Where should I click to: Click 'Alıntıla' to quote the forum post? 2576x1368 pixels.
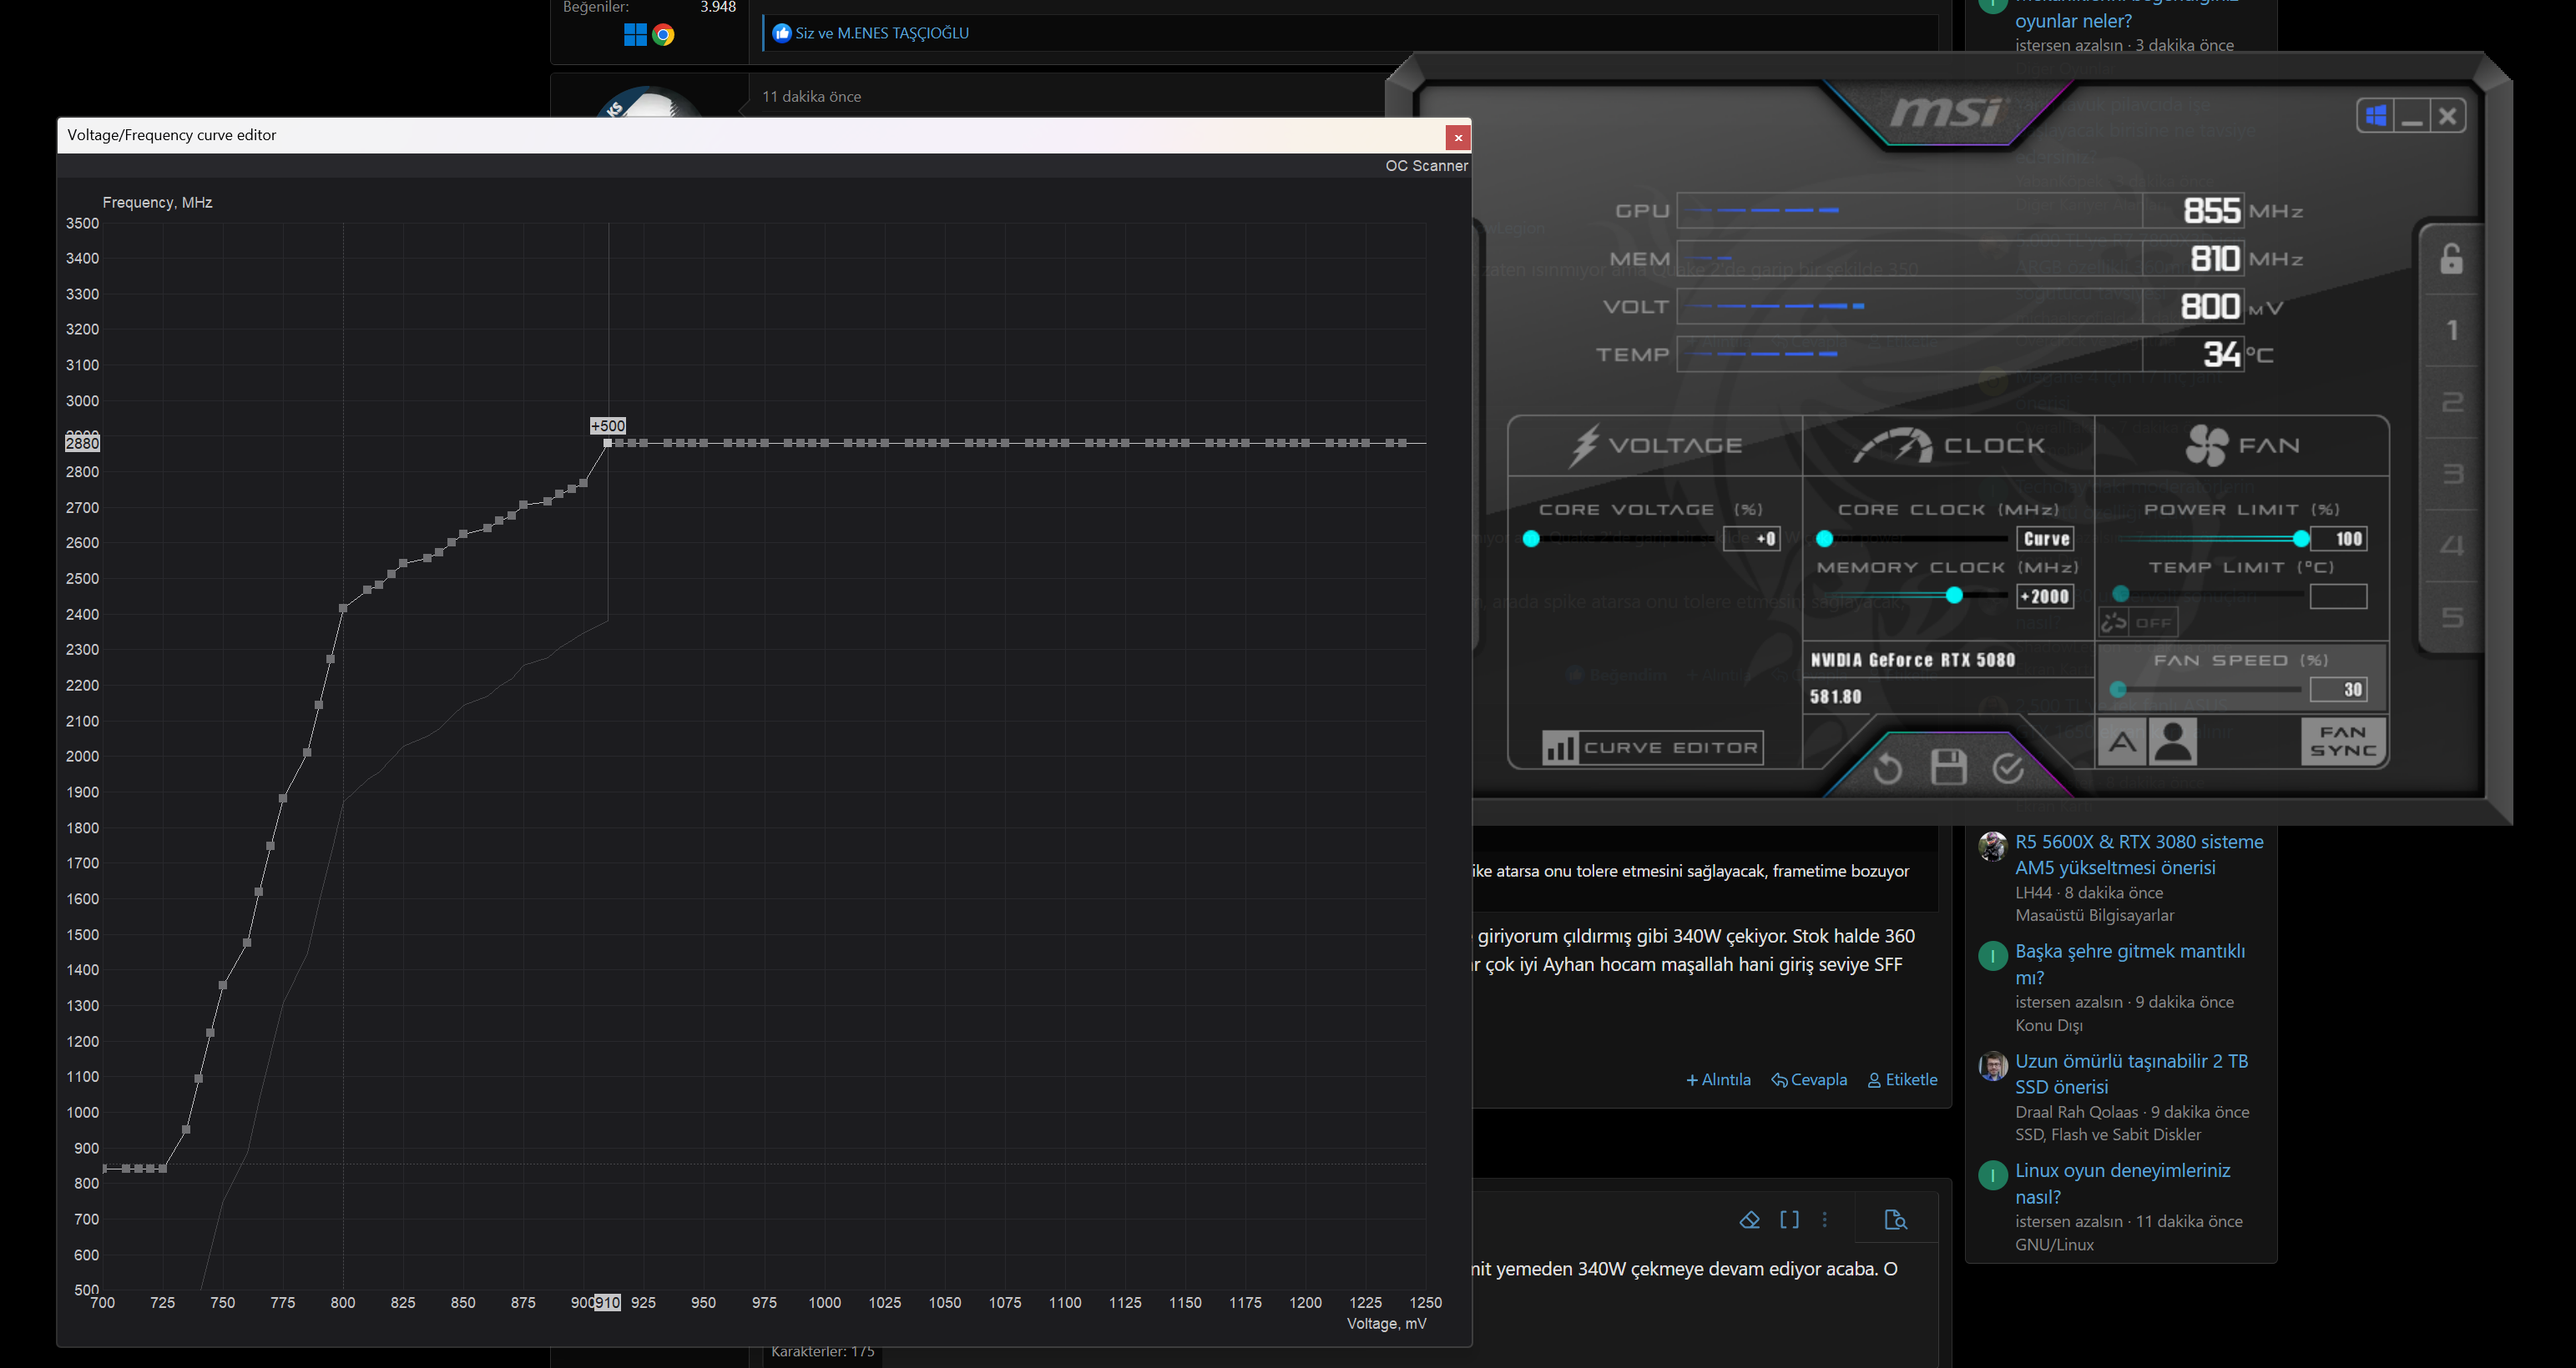(1718, 1080)
